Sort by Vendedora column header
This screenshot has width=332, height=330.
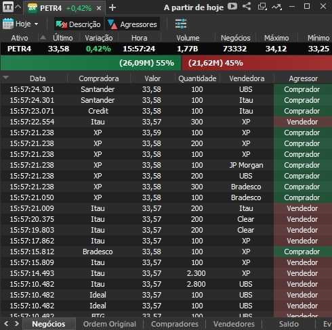pyautogui.click(x=247, y=78)
